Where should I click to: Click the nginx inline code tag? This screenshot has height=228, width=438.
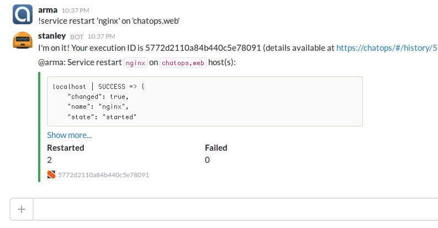[135, 63]
